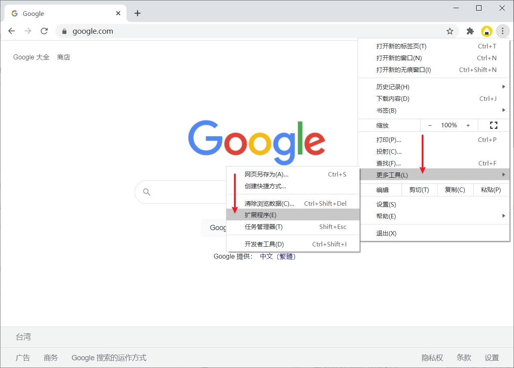Viewport: 514px width, 368px height.
Task: Open 设置 in the page footer
Action: pyautogui.click(x=492, y=358)
